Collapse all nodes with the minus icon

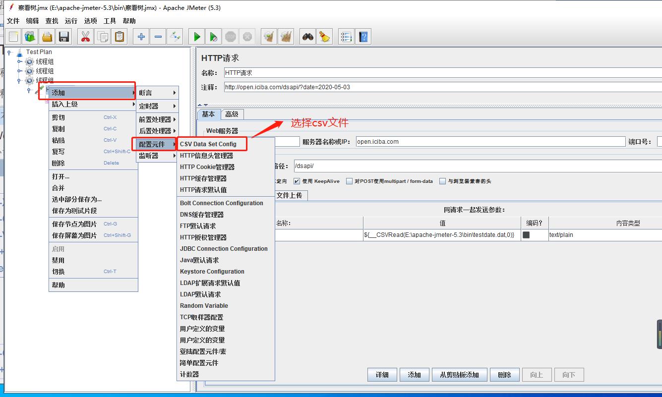pos(158,37)
